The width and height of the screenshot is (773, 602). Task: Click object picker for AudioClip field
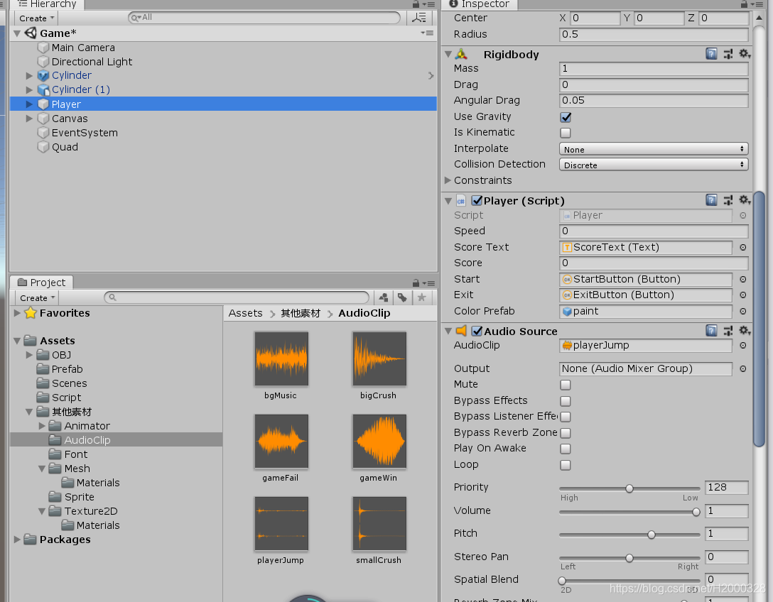(743, 346)
